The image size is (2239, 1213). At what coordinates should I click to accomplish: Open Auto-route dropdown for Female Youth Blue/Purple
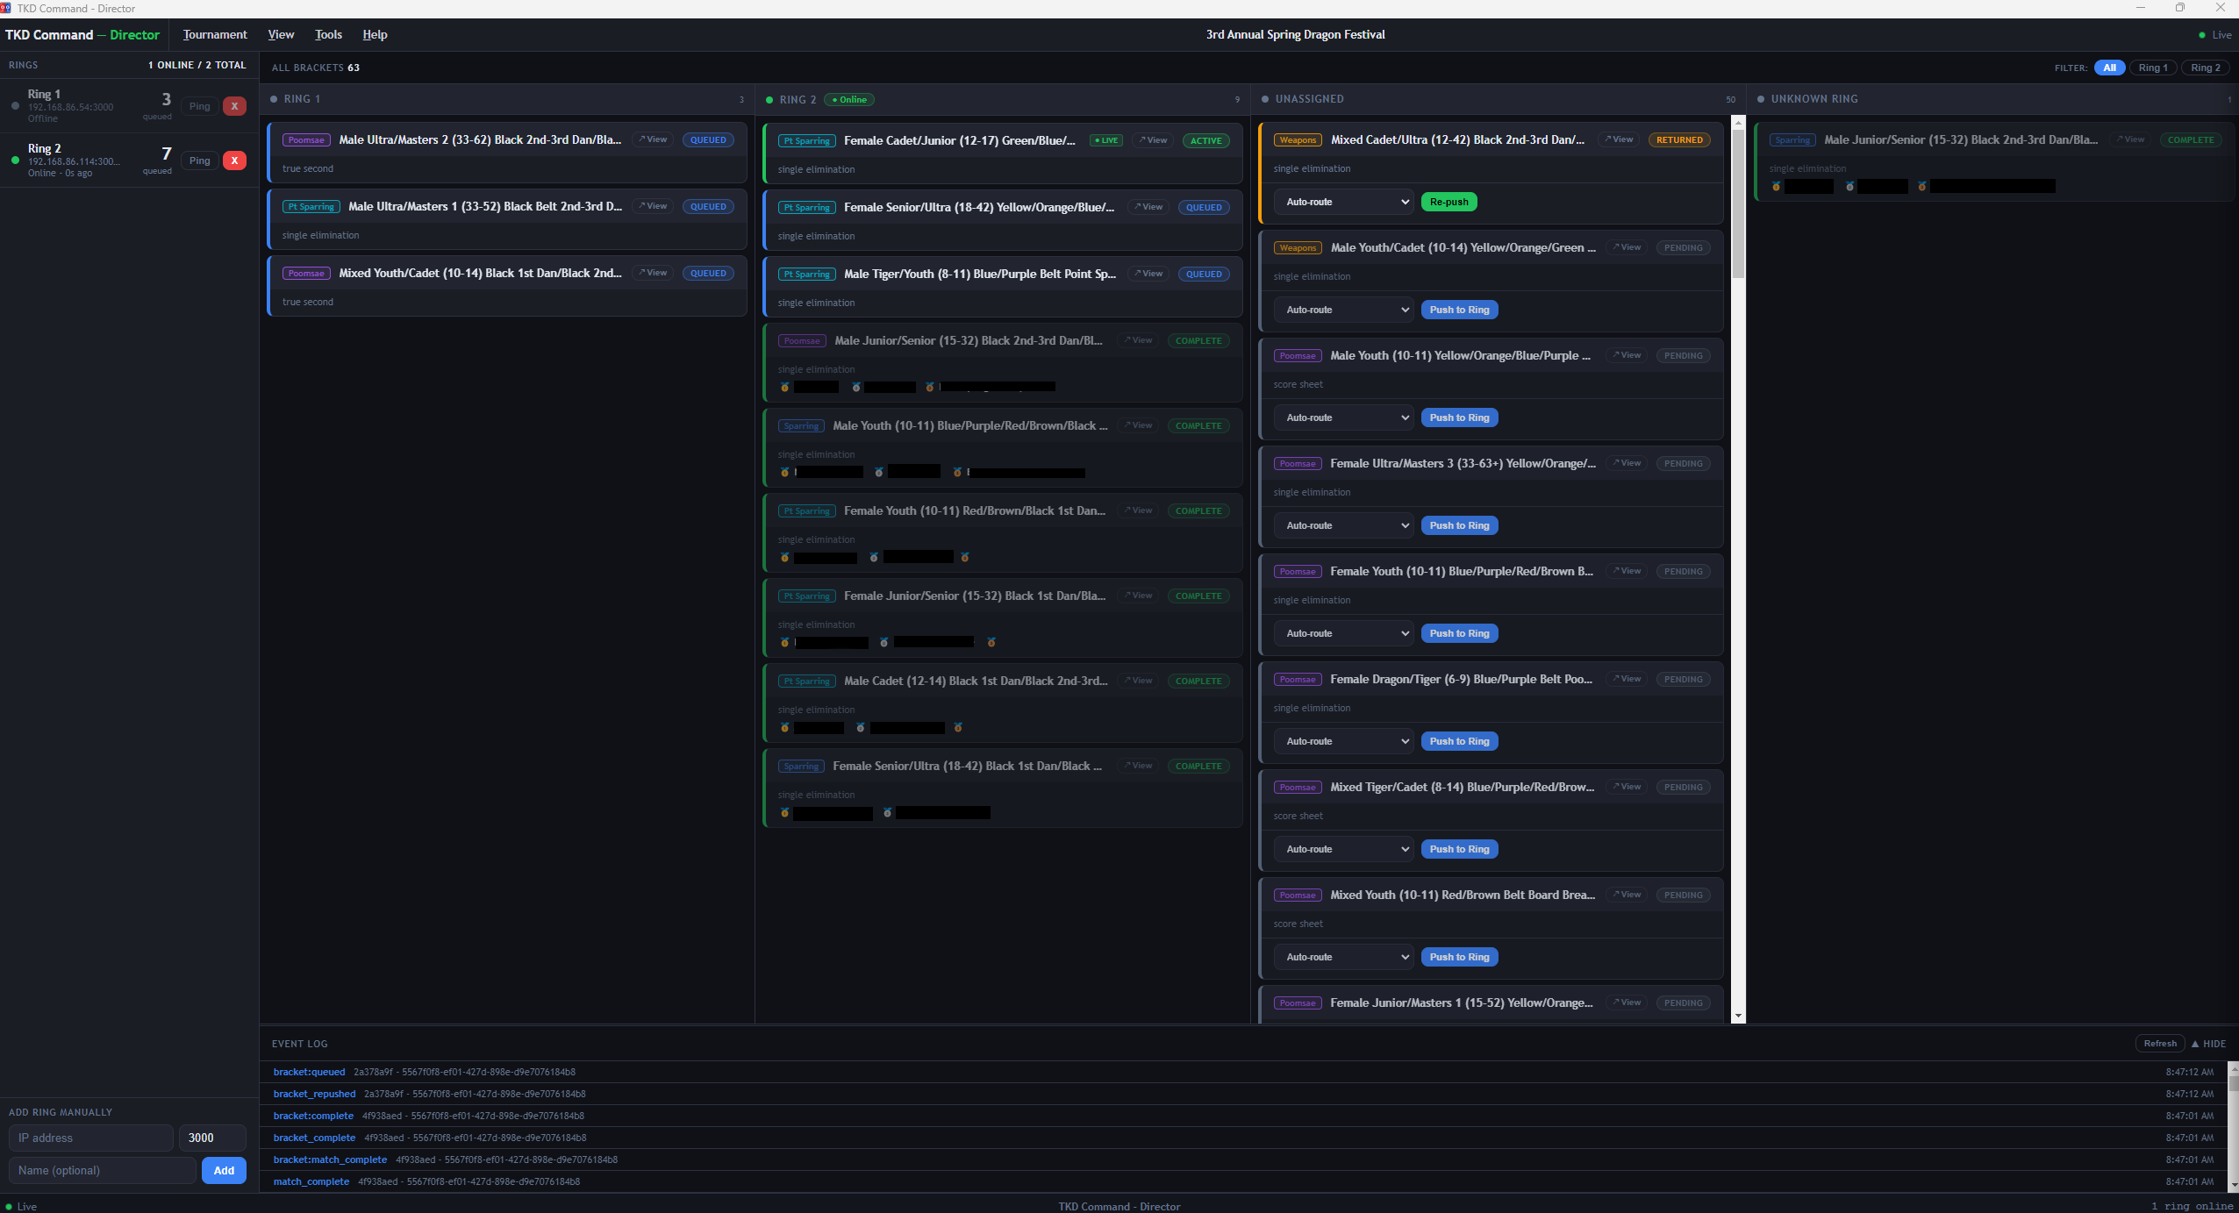1343,633
